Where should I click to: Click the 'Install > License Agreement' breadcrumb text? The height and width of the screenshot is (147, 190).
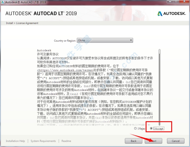coord(22,23)
